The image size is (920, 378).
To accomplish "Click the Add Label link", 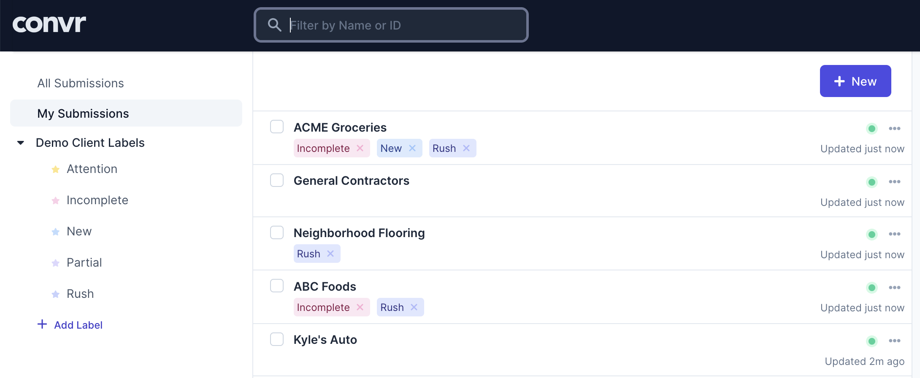I will [x=78, y=325].
